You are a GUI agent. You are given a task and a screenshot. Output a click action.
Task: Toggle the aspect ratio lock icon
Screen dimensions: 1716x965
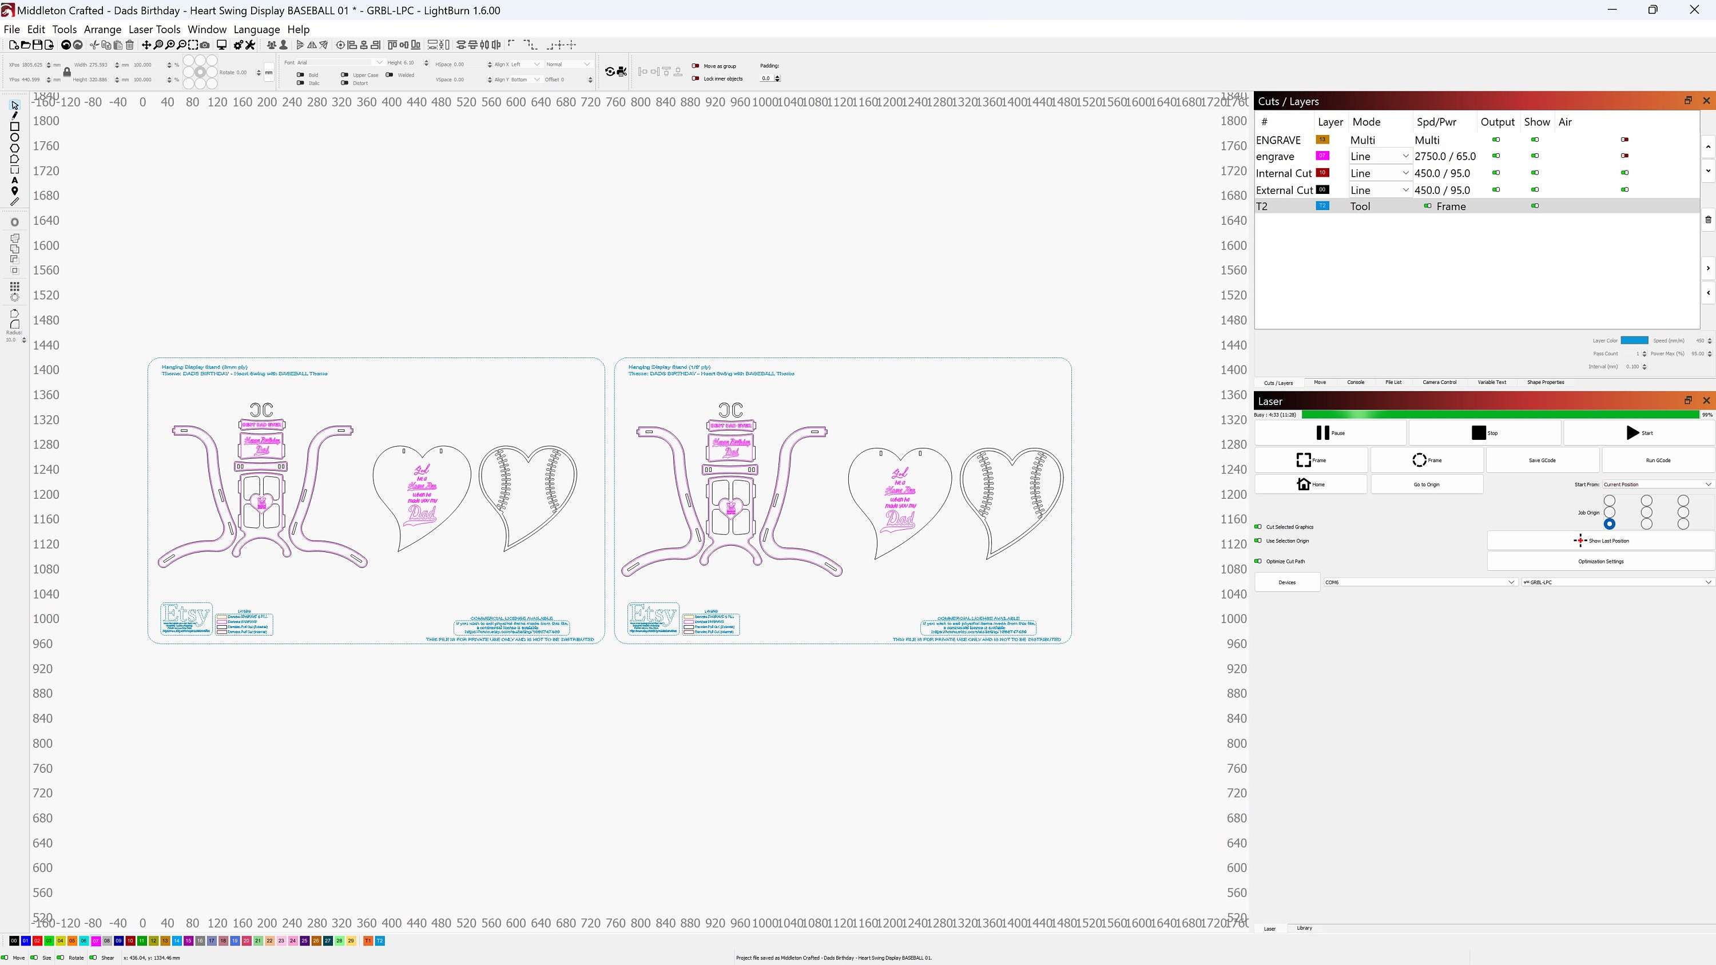tap(66, 72)
